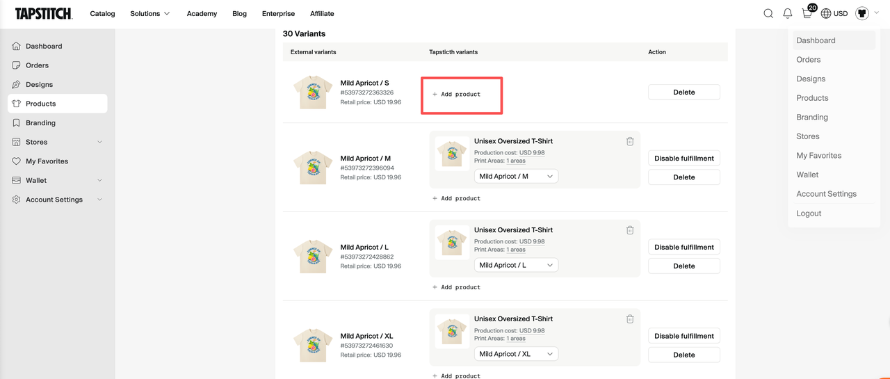Expand Wallet section in left sidebar
Viewport: 890px width, 379px height.
click(58, 180)
